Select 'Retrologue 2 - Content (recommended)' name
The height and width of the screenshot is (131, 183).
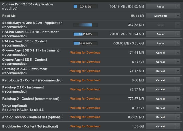point(32,80)
